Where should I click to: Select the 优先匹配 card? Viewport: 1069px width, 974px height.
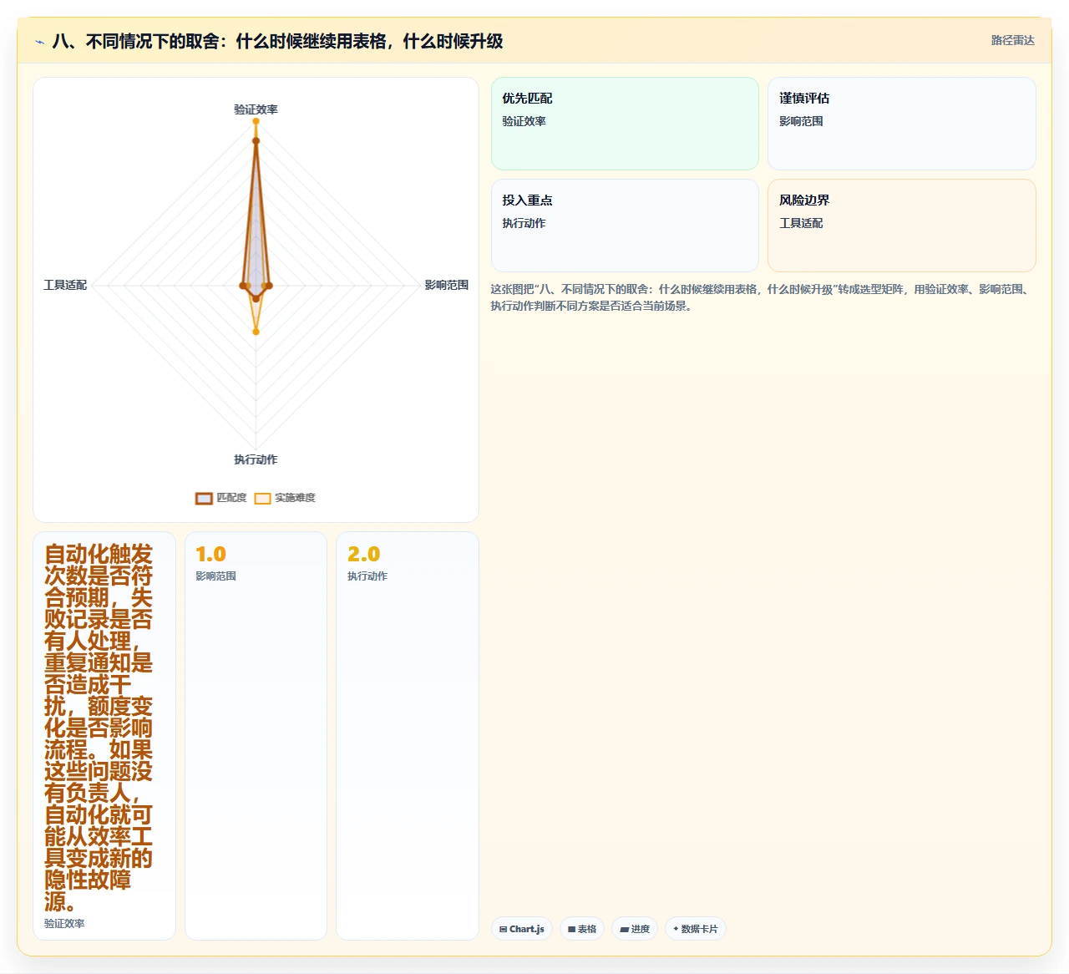click(x=625, y=124)
